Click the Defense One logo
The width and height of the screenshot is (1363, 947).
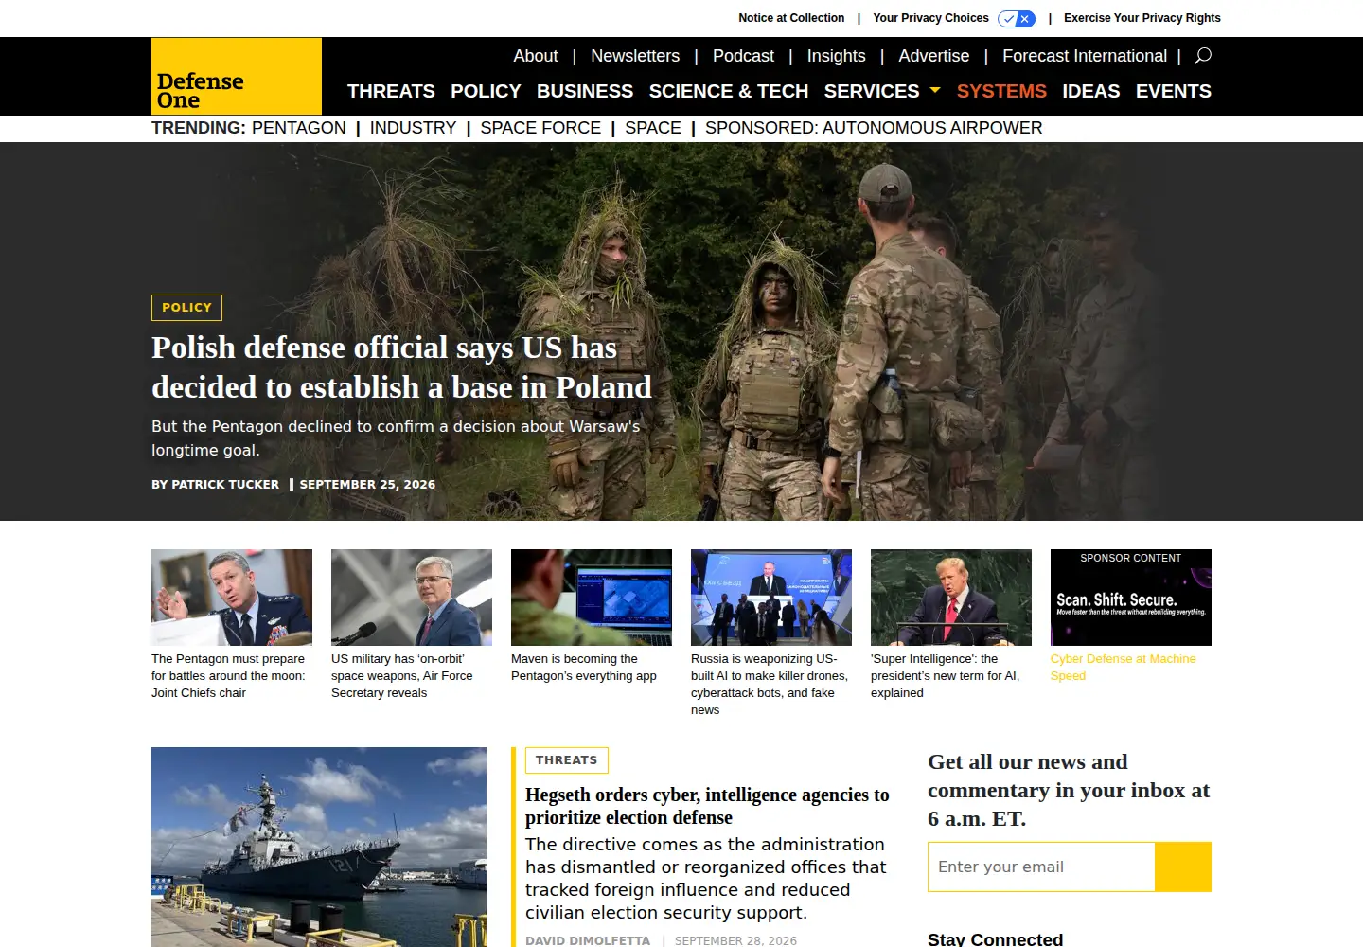237,77
